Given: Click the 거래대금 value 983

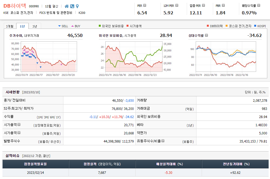Looking at the screenshot, I should [265, 109].
